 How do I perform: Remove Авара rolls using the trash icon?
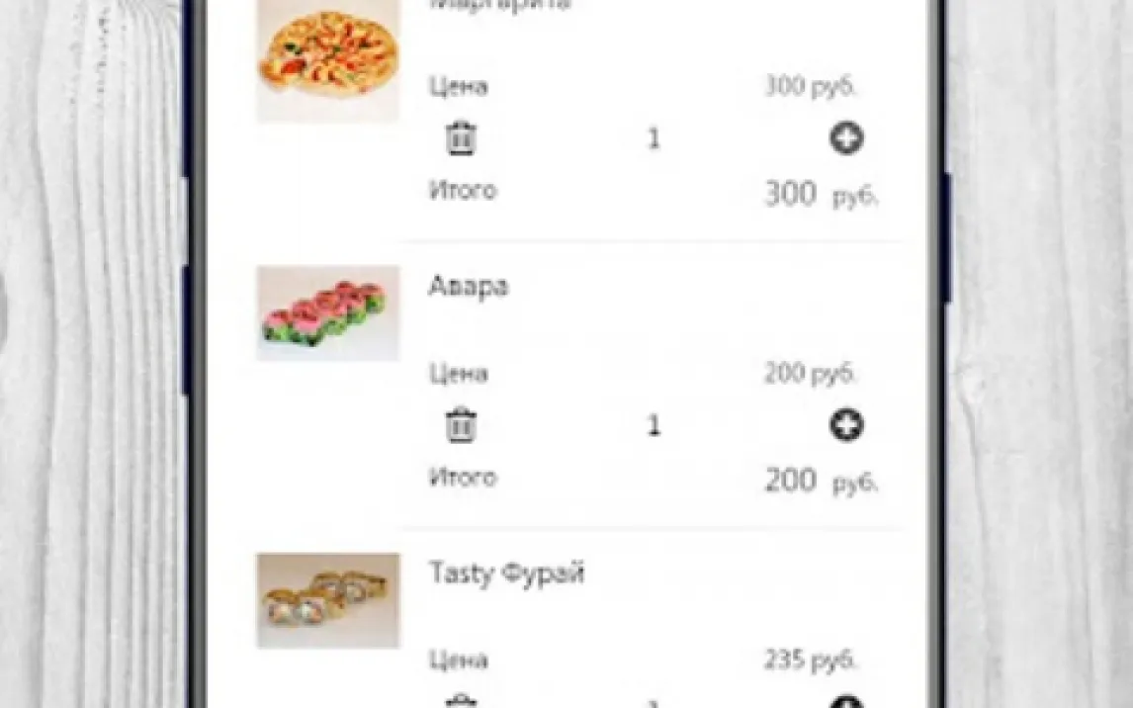[461, 425]
